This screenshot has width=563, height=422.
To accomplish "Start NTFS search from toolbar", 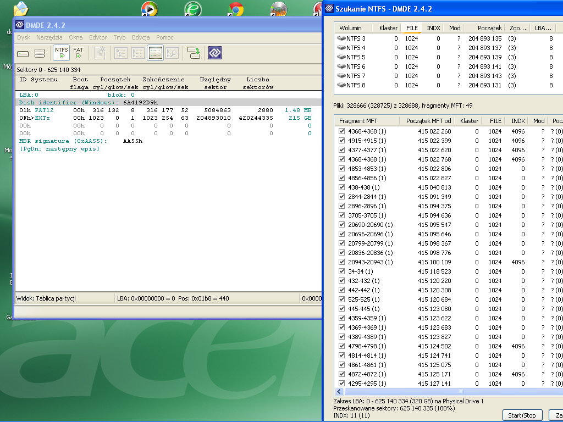I will pyautogui.click(x=62, y=53).
